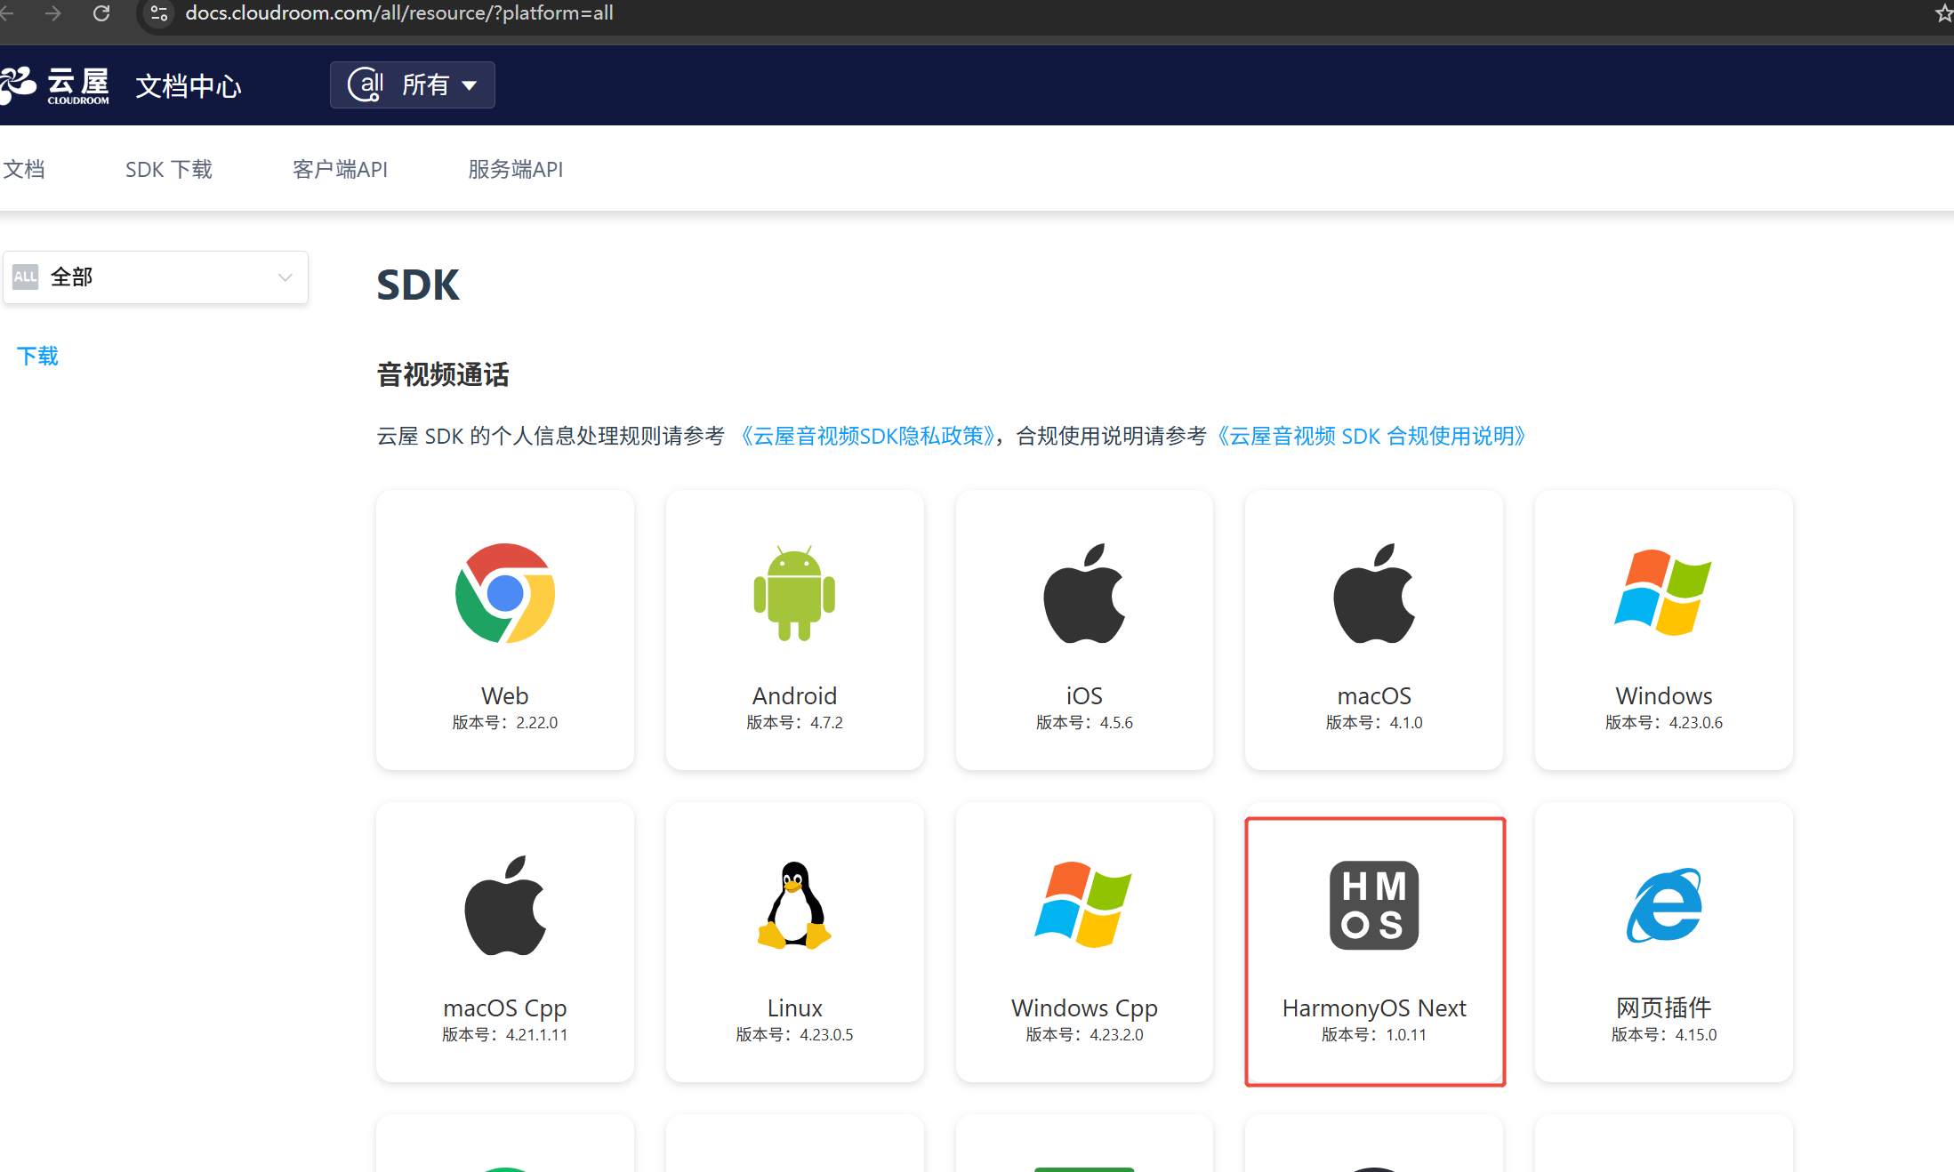
Task: Expand the 全部 sidebar select box
Action: [156, 277]
